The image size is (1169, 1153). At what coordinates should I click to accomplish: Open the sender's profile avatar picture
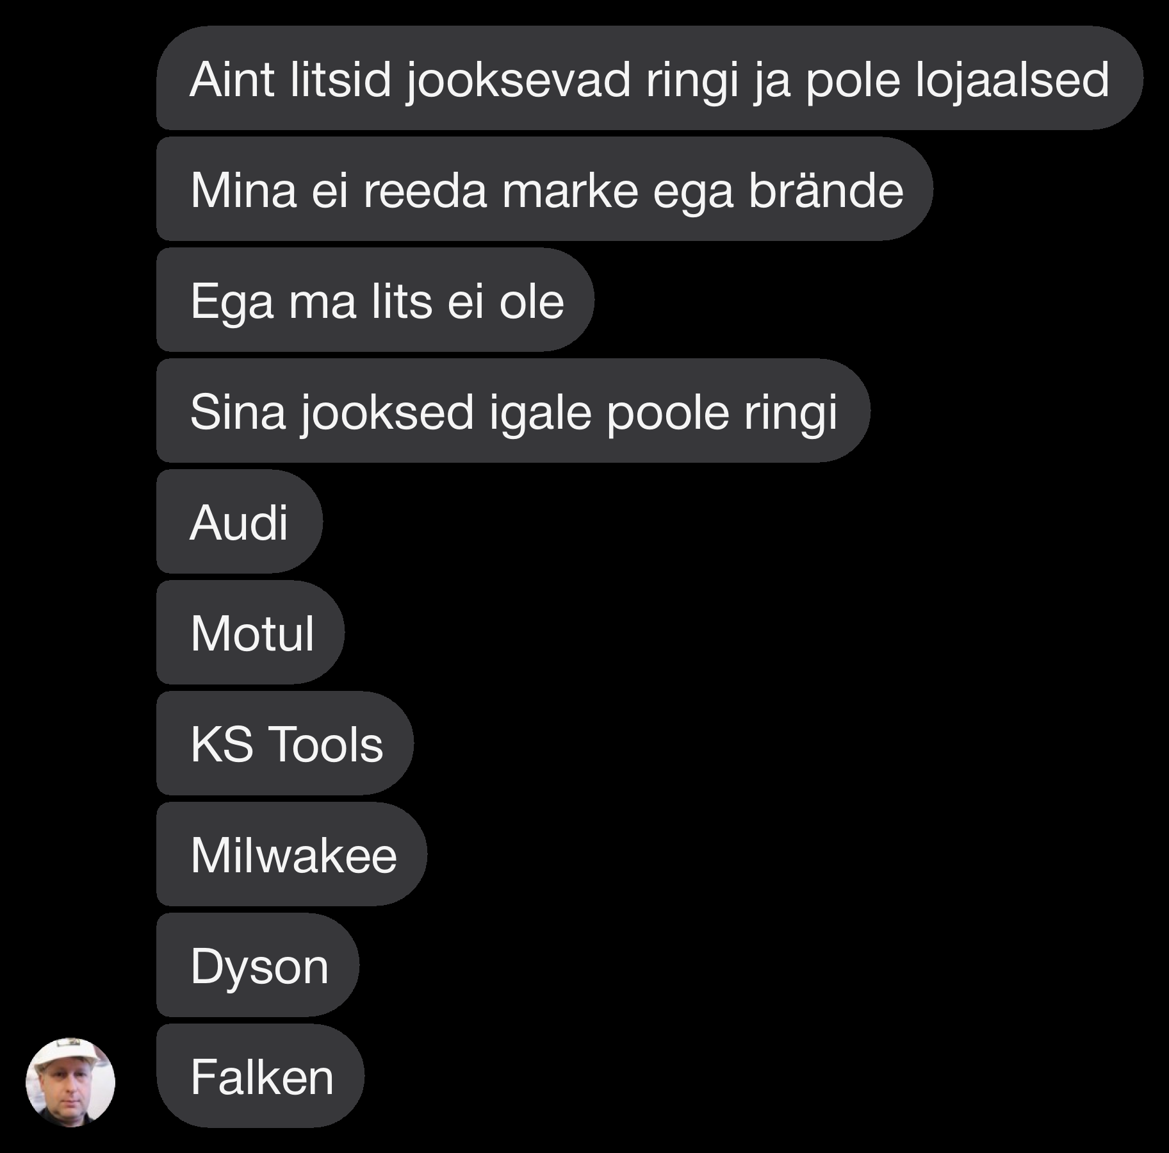70,1082
